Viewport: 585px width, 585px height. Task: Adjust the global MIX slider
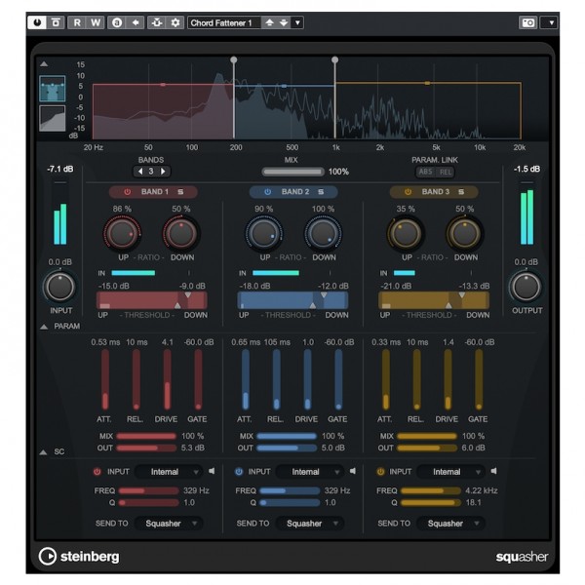click(x=292, y=172)
